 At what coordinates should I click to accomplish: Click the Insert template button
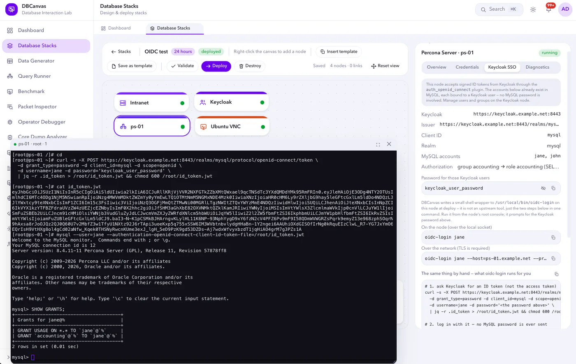(x=339, y=52)
